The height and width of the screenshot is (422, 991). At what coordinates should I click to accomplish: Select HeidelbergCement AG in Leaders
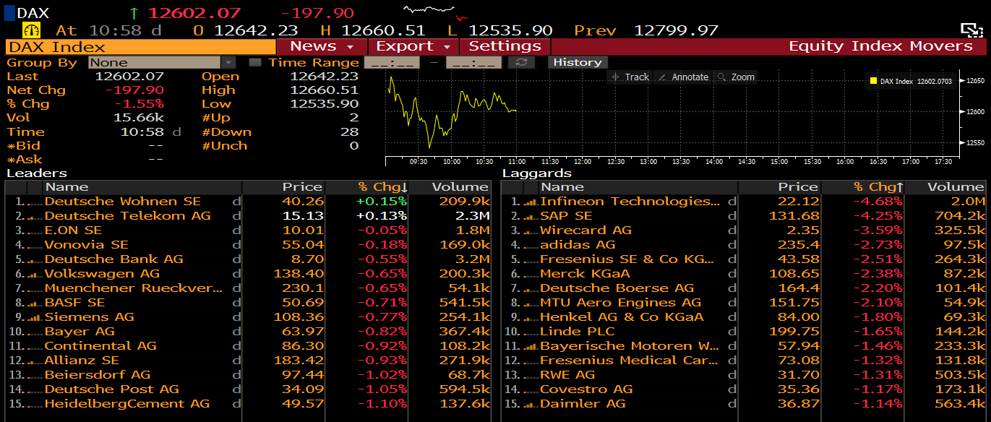pyautogui.click(x=248, y=404)
